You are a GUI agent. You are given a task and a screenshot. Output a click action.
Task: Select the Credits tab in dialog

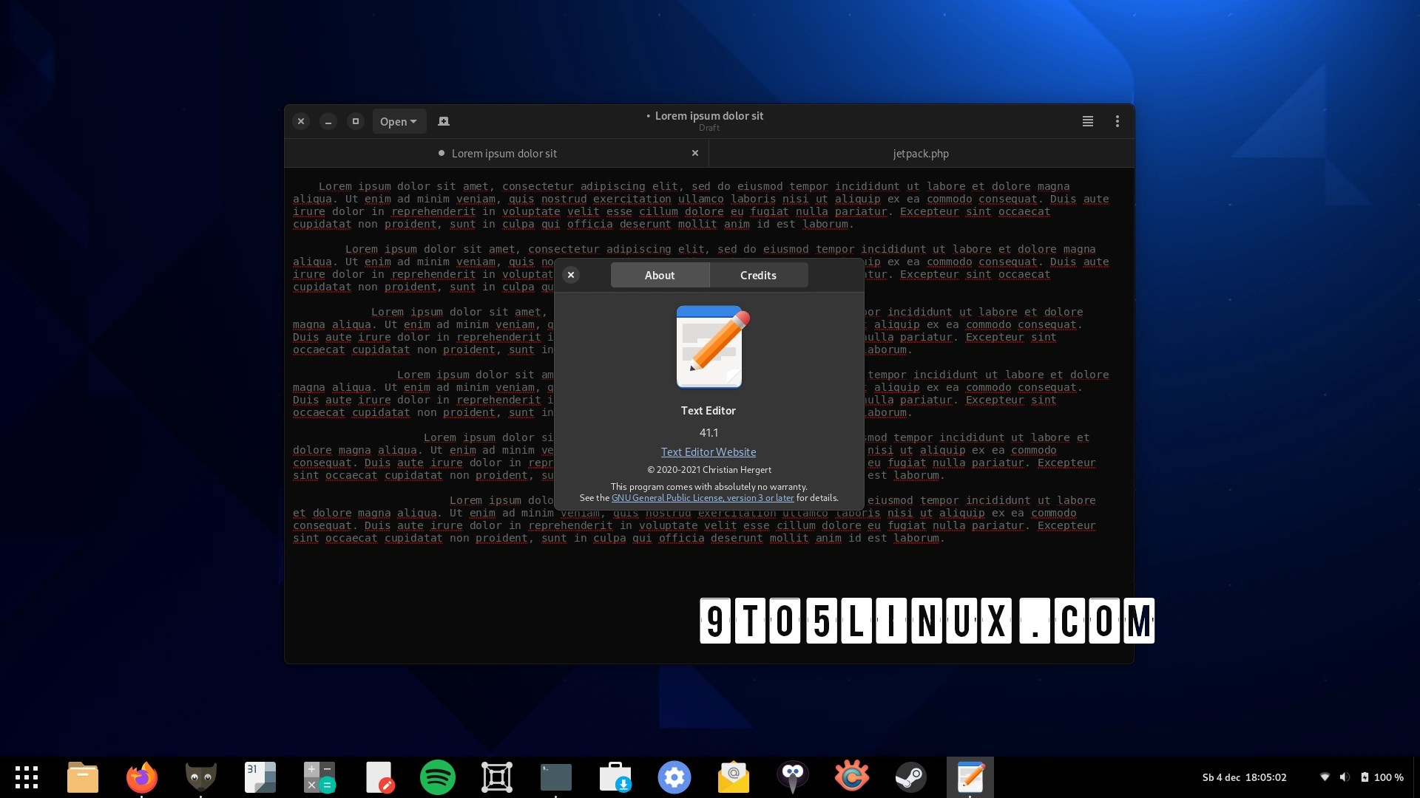point(758,275)
